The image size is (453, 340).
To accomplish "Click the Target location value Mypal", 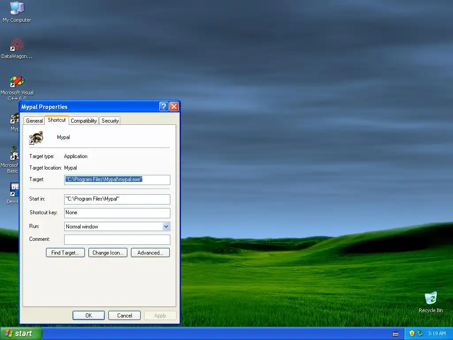I will 70,168.
